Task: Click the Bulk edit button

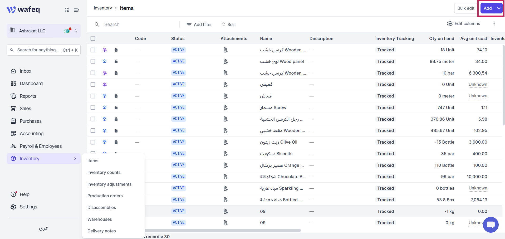Action: (x=466, y=8)
